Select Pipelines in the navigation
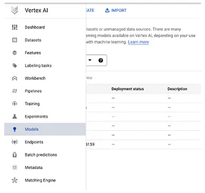The height and width of the screenshot is (193, 205). tap(45, 91)
